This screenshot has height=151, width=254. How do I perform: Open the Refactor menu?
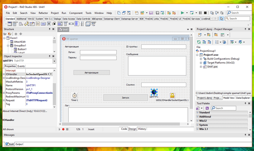tap(43, 13)
